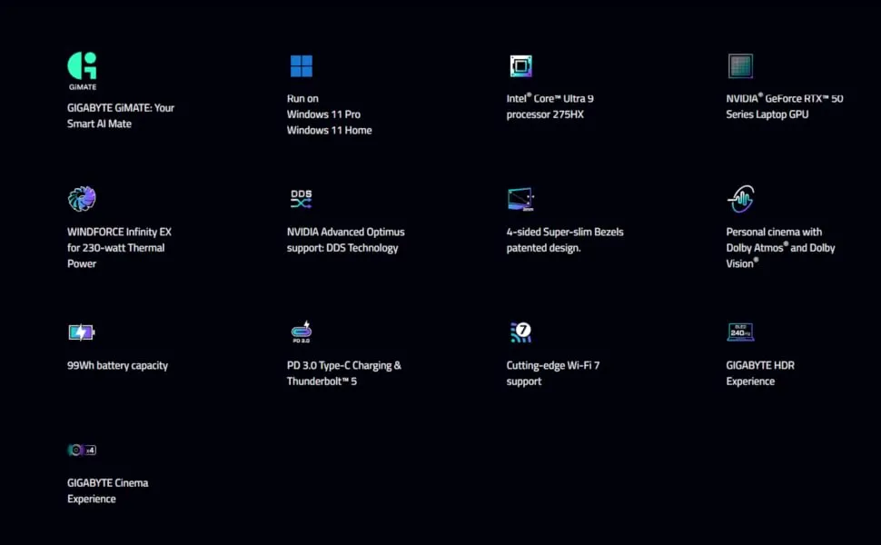Select 'GIGABYTE GiMATE: Your Smart AI Mate' text

[121, 115]
